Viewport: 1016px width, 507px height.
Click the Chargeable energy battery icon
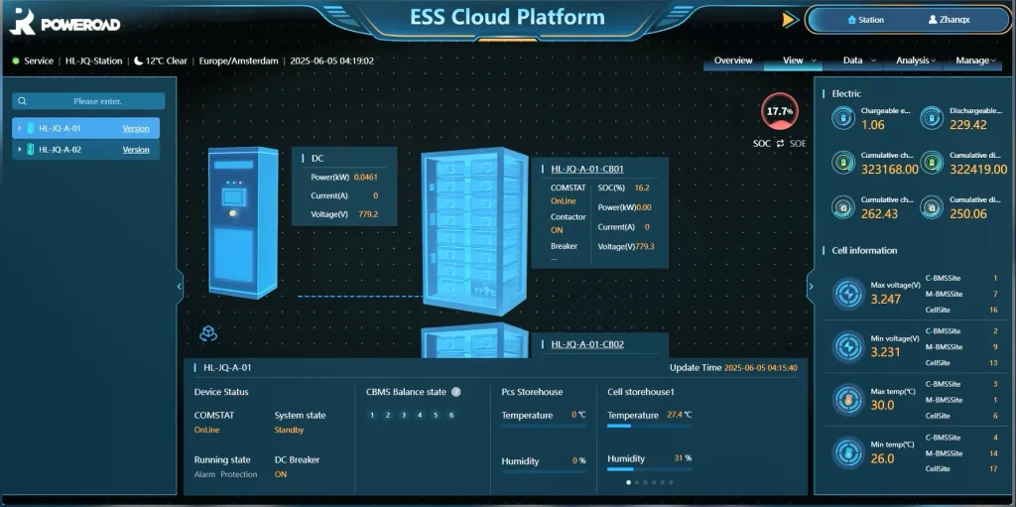pos(840,118)
